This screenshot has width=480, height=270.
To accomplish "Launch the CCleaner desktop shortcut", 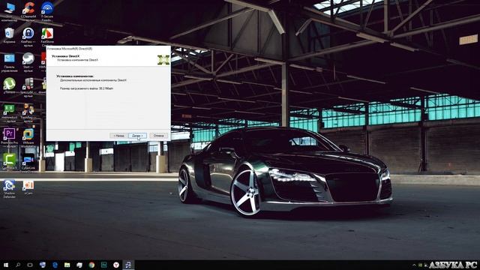I will (x=28, y=12).
